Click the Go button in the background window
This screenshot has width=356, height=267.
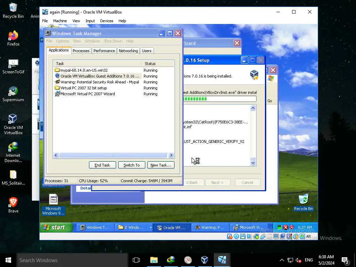click(x=270, y=101)
